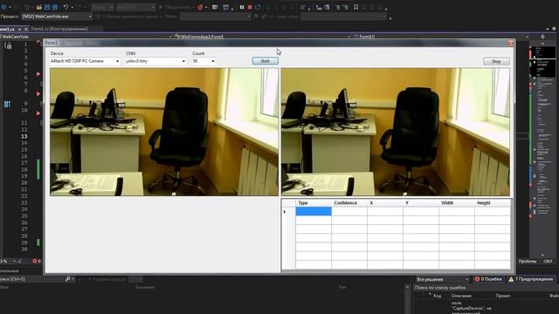This screenshot has height=314, width=559.
Task: Click the Height column header
Action: click(493, 203)
